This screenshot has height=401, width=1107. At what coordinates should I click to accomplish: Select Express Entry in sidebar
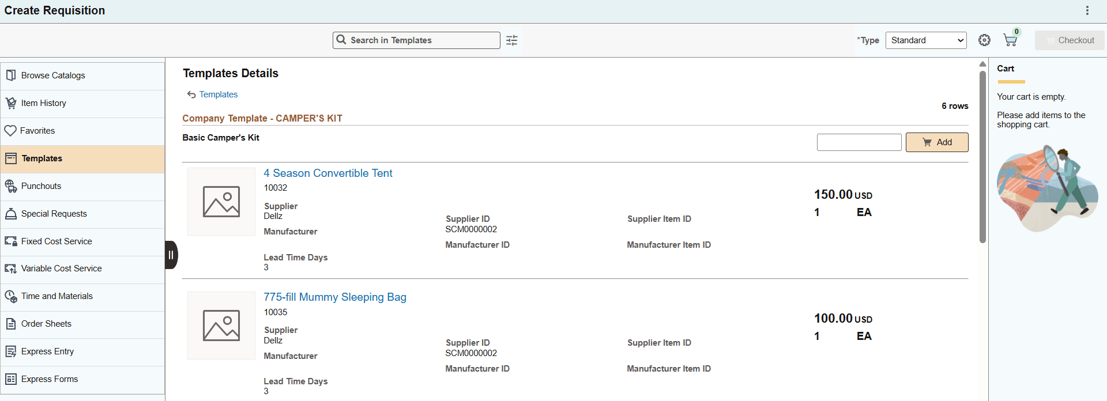click(82, 352)
